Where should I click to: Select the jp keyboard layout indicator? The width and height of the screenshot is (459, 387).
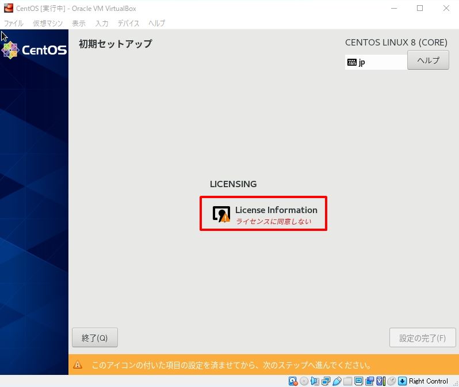coord(376,62)
